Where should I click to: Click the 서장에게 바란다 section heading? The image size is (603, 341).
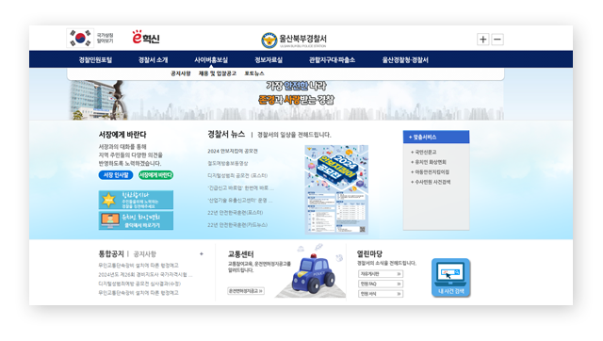(x=122, y=135)
